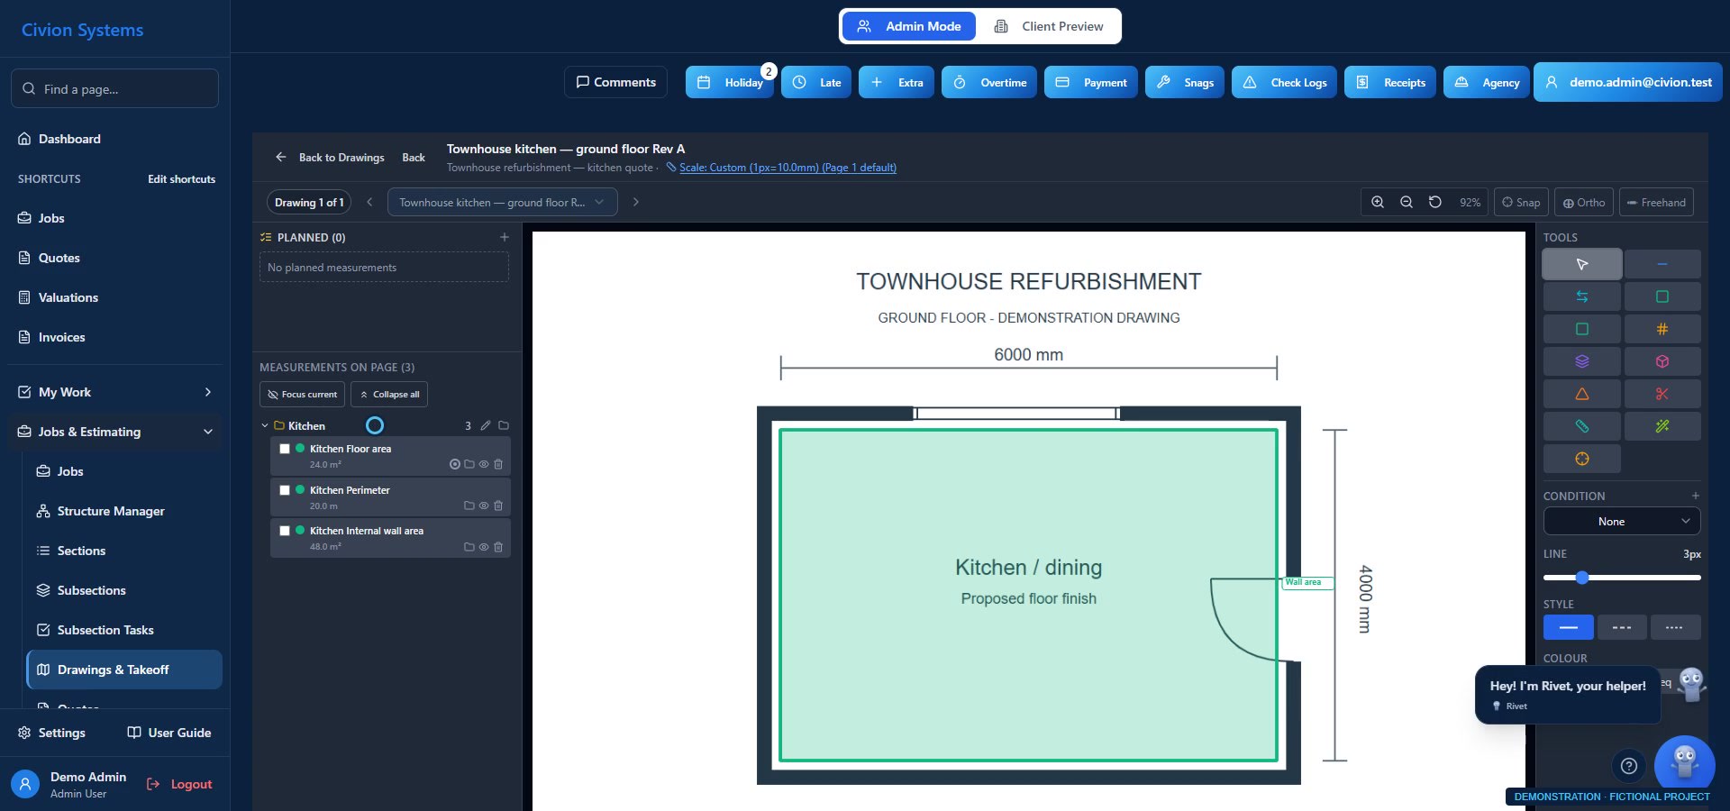Screen dimensions: 1730x811
Task: Select the scissors cut tool
Action: coord(1662,394)
